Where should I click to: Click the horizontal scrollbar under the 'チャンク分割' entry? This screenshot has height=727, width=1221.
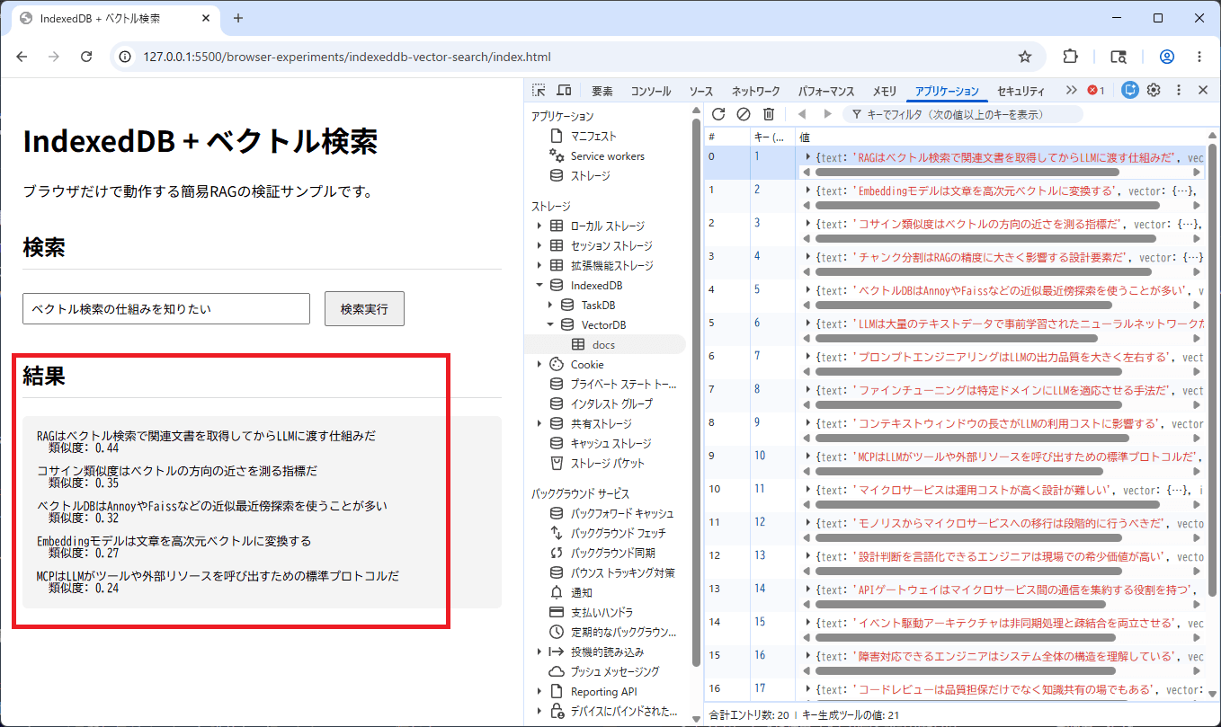pos(983,270)
